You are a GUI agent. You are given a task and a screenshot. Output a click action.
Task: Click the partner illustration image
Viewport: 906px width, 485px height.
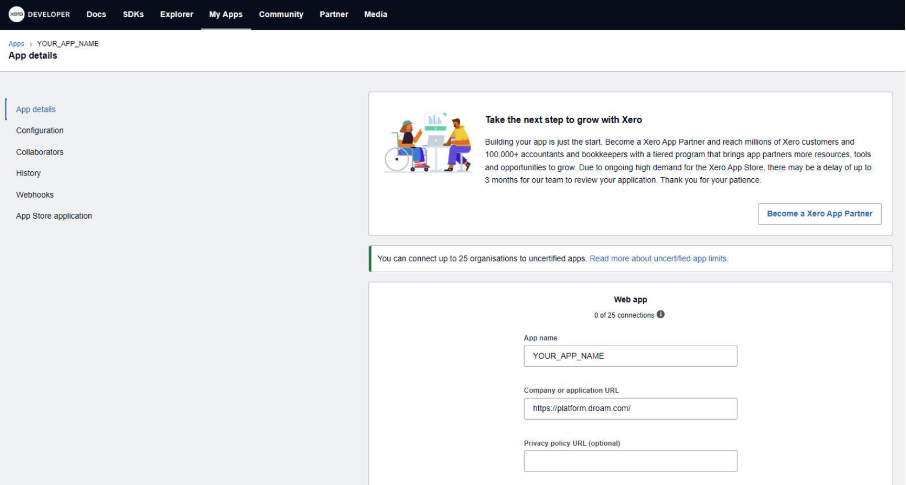click(427, 143)
